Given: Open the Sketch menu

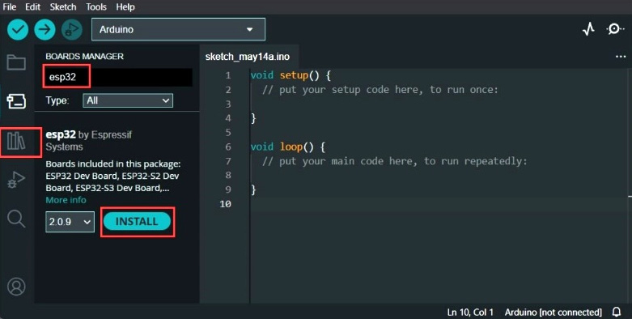Looking at the screenshot, I should click(63, 6).
